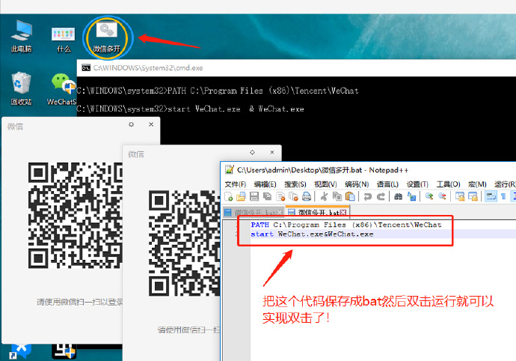Open the 文件(F) menu
Image resolution: width=516 pixels, height=361 pixels.
[x=235, y=184]
